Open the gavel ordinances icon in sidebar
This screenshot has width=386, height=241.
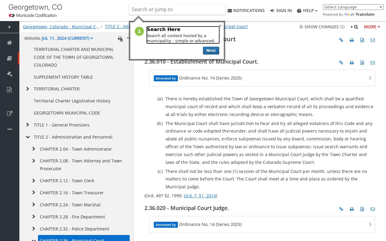(9, 74)
